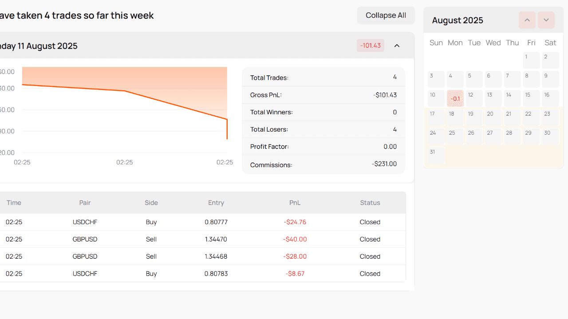The width and height of the screenshot is (568, 319).
Task: Select August 11 with -0.1 loss
Action: [x=455, y=98]
